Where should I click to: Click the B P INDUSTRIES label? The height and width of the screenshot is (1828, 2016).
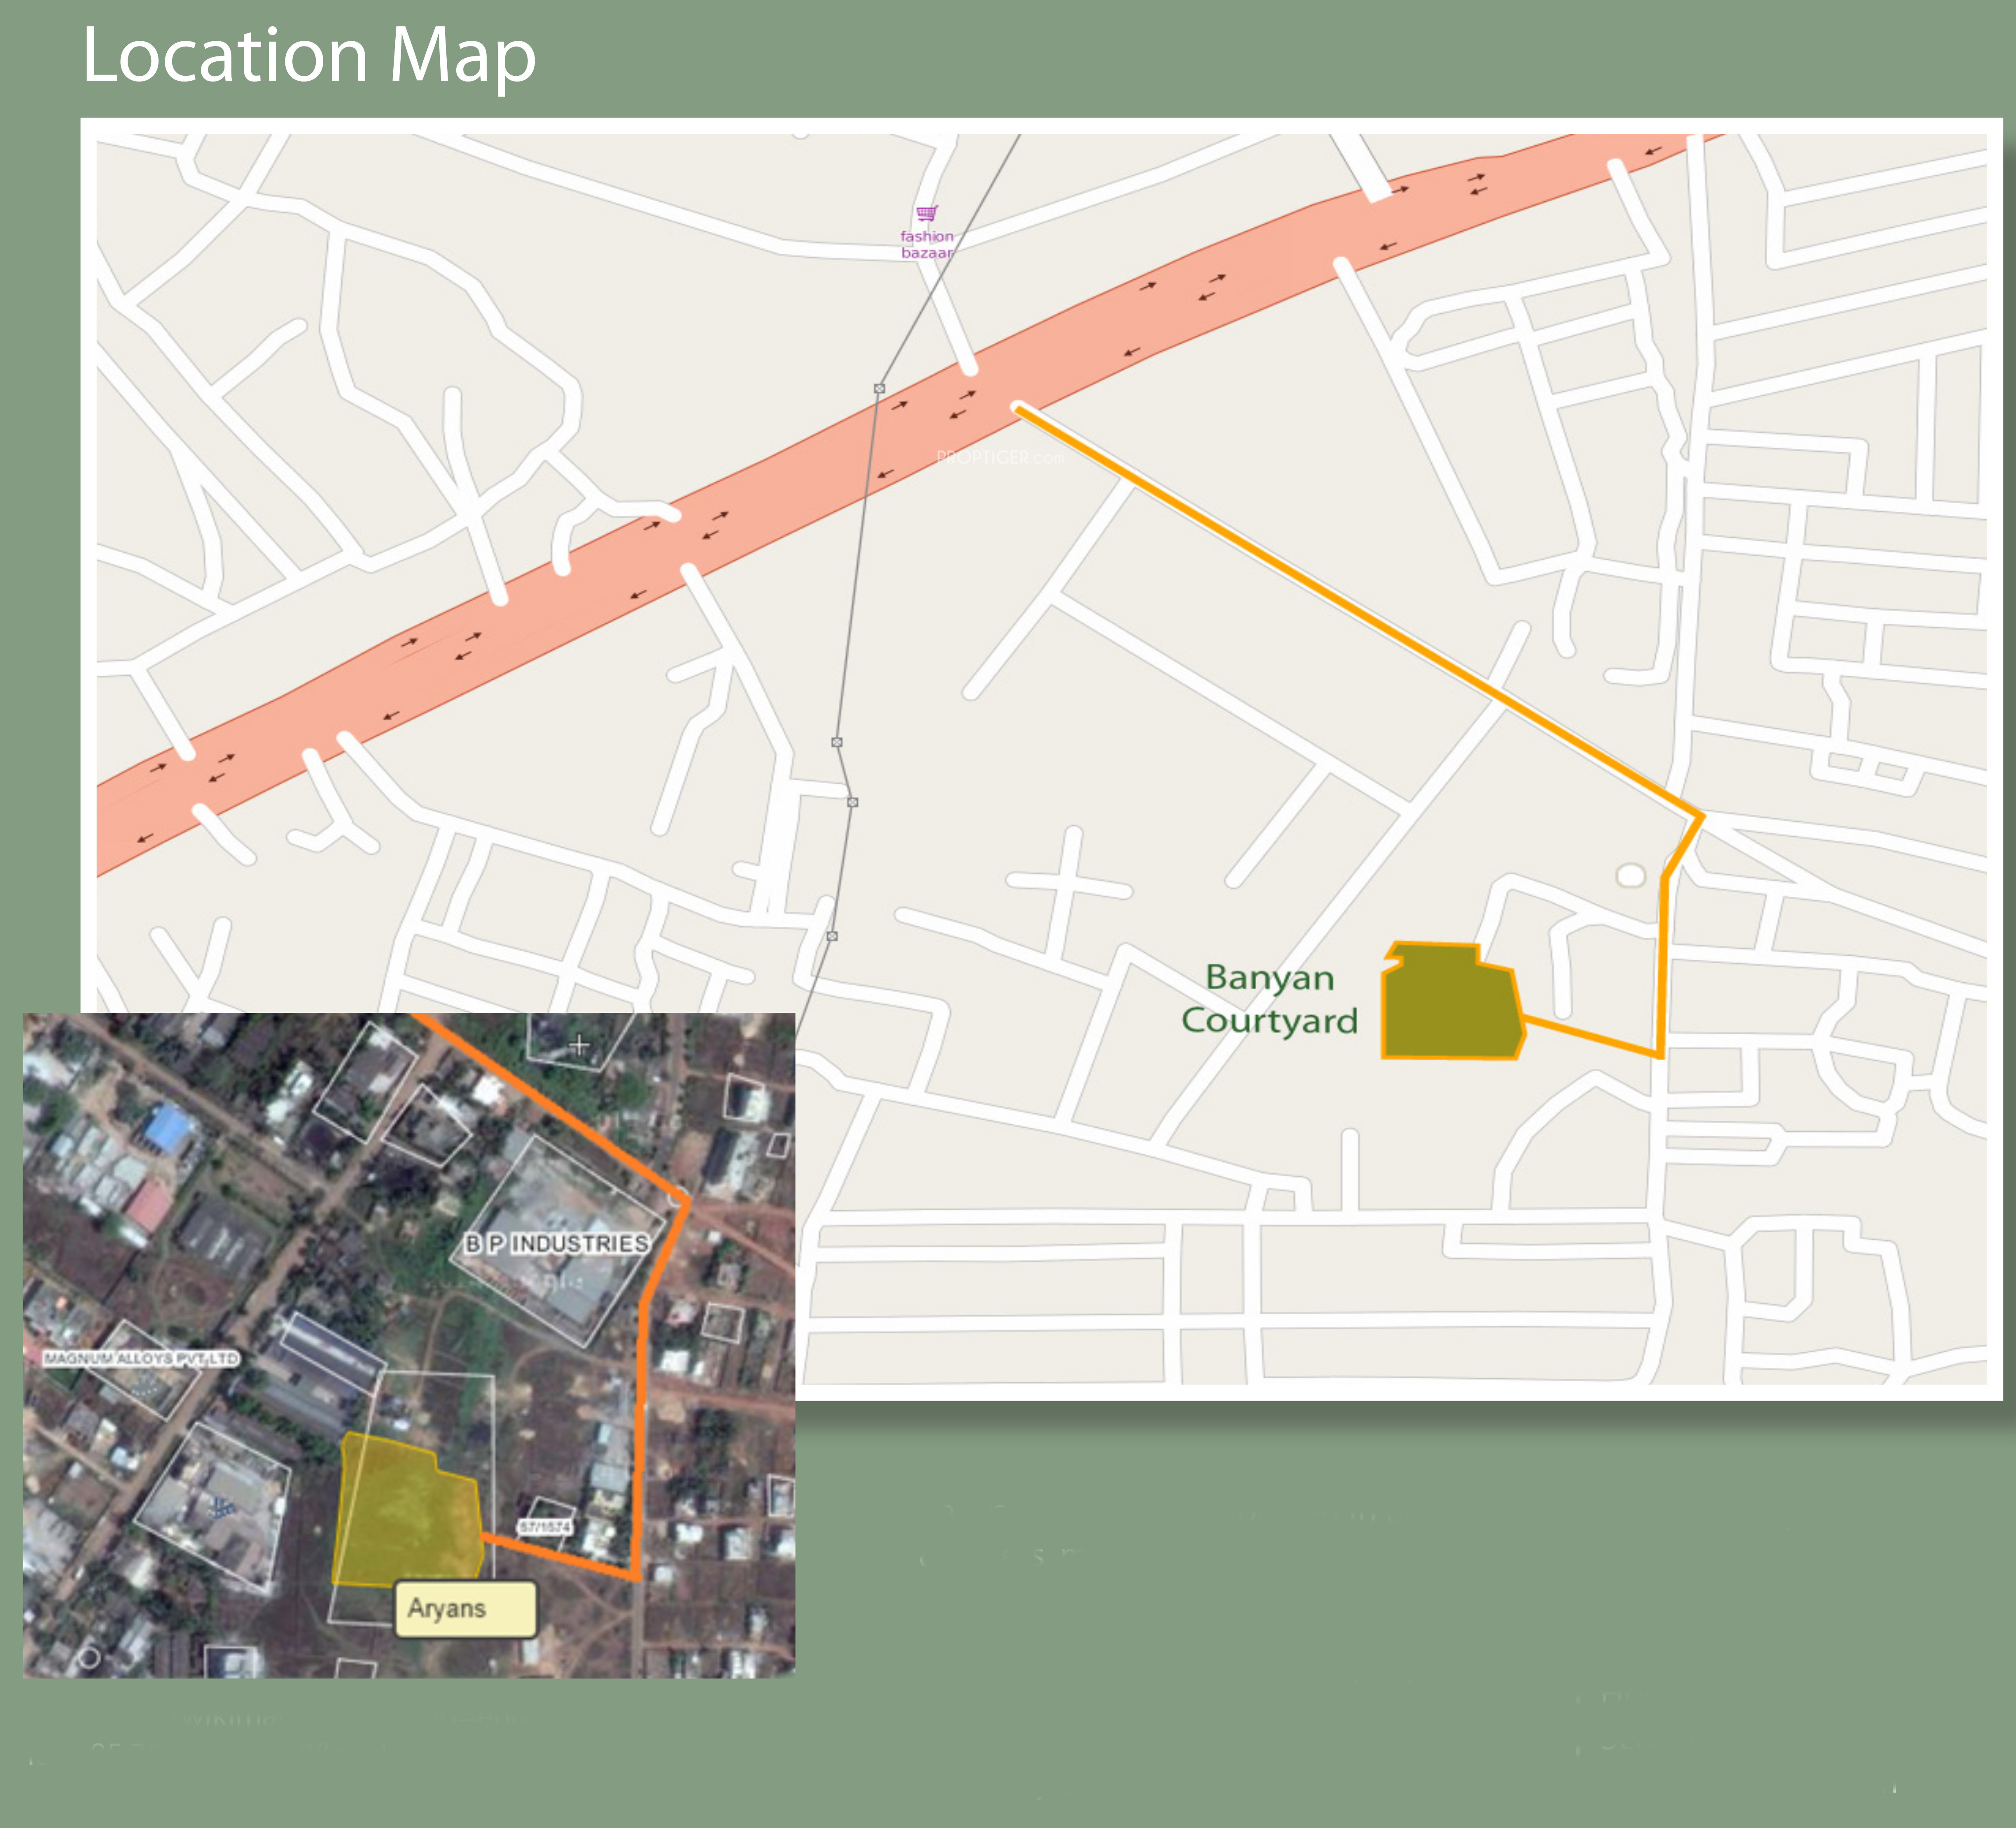[x=557, y=1243]
